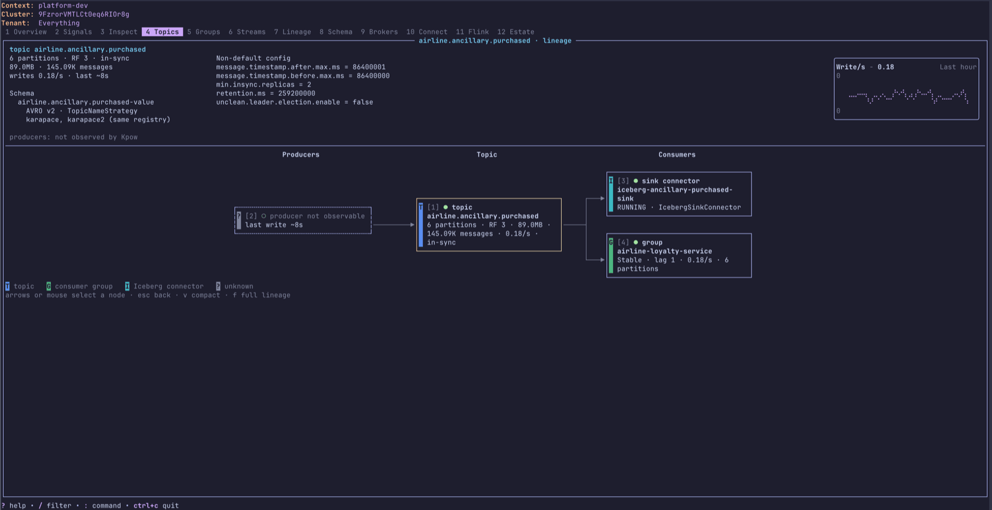Click the unknown legend question-mark badge
The height and width of the screenshot is (510, 992).
pos(218,286)
